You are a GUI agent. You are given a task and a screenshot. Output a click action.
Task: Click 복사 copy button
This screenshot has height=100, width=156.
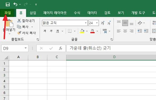pyautogui.click(x=23, y=27)
